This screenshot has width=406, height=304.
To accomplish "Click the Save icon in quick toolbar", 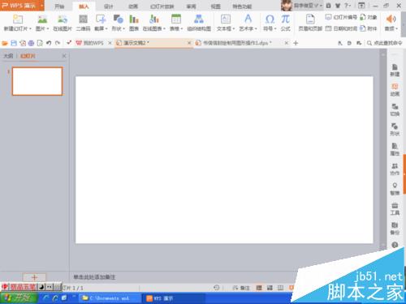I will pos(14,43).
